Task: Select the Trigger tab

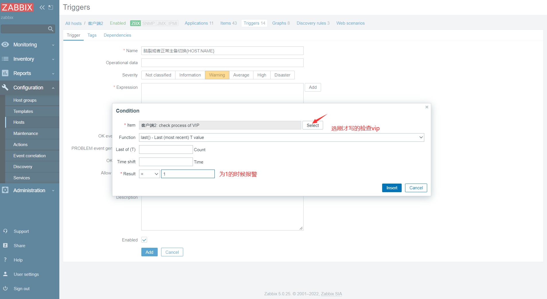Action: [73, 35]
